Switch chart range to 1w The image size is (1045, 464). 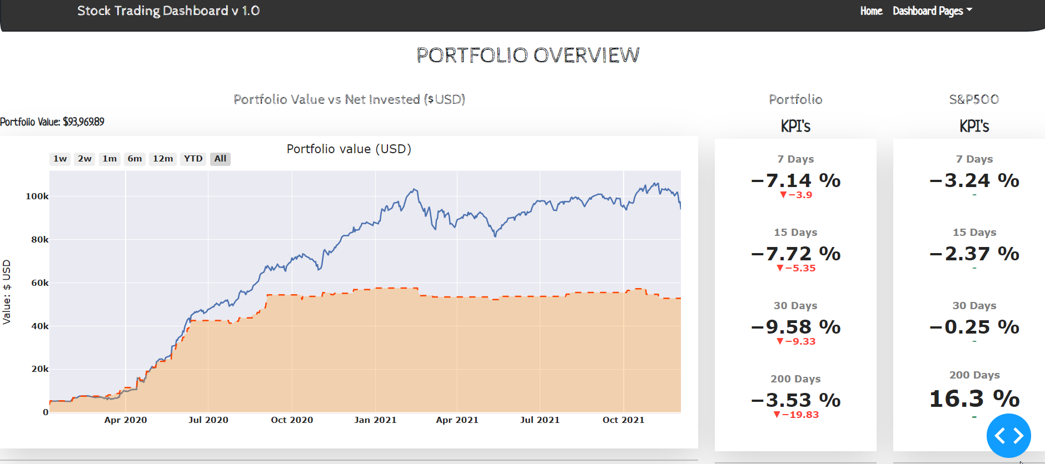point(59,159)
